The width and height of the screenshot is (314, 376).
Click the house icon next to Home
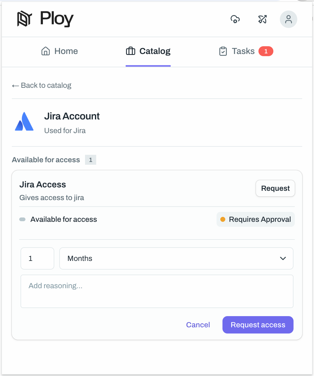pos(46,51)
